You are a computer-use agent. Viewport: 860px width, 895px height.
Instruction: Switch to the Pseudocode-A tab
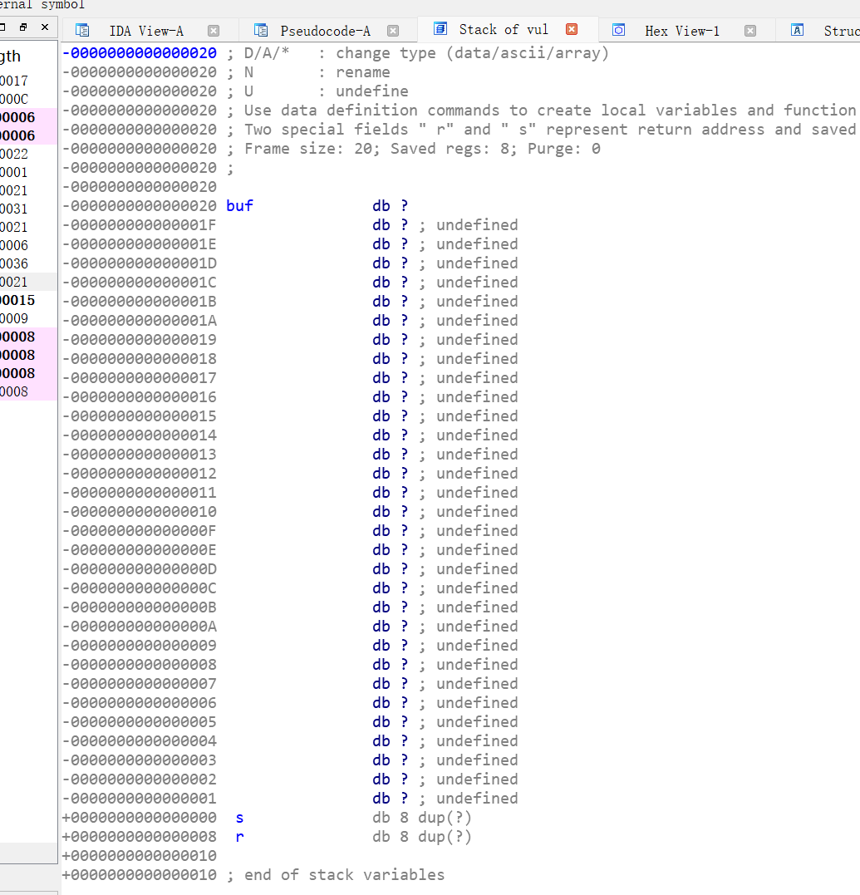coord(324,31)
